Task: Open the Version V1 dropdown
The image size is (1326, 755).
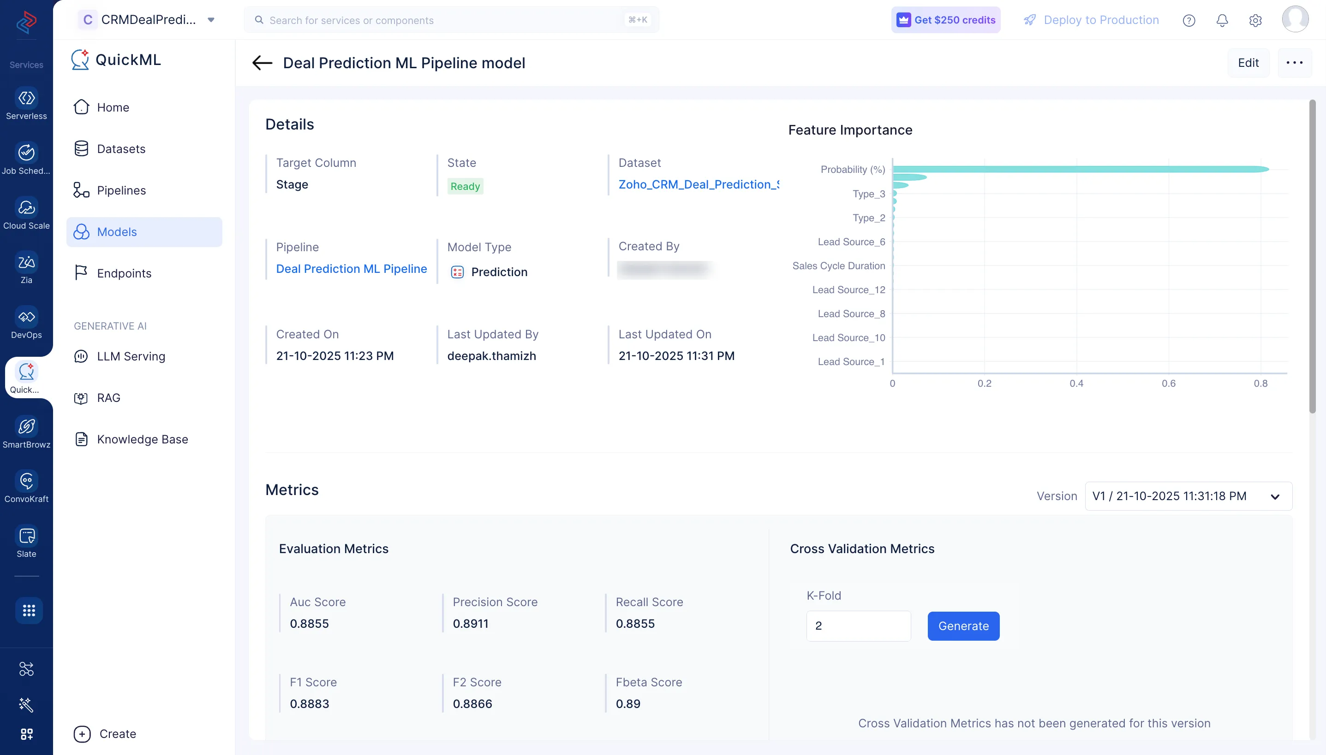Action: [x=1188, y=496]
